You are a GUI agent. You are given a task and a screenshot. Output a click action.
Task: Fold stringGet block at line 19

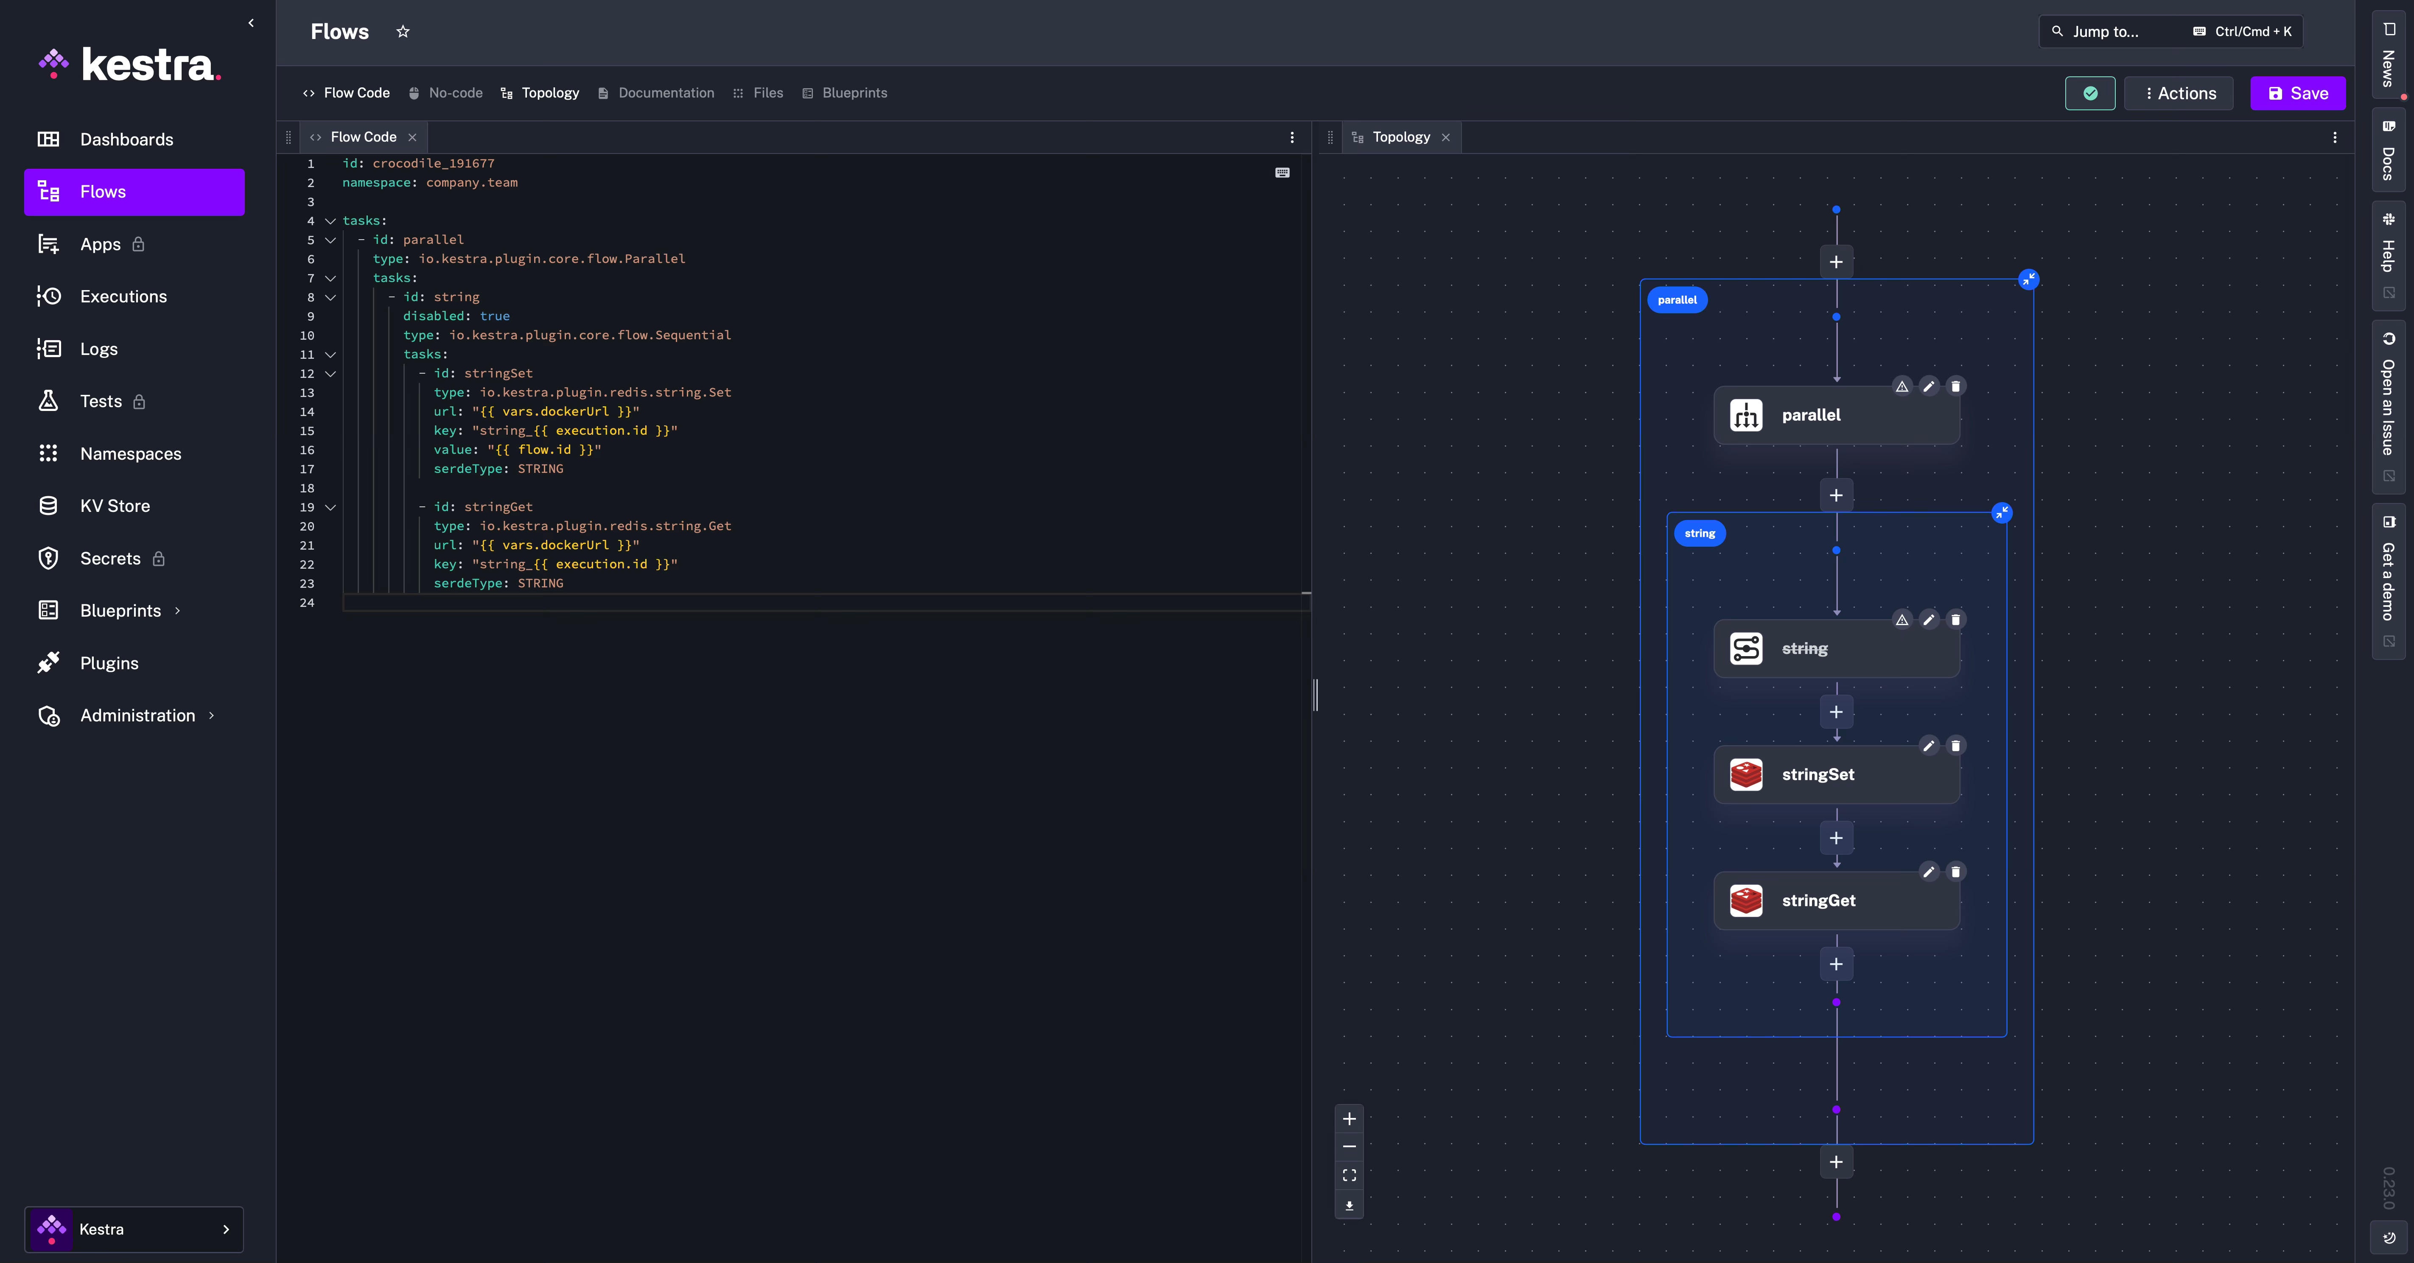330,507
